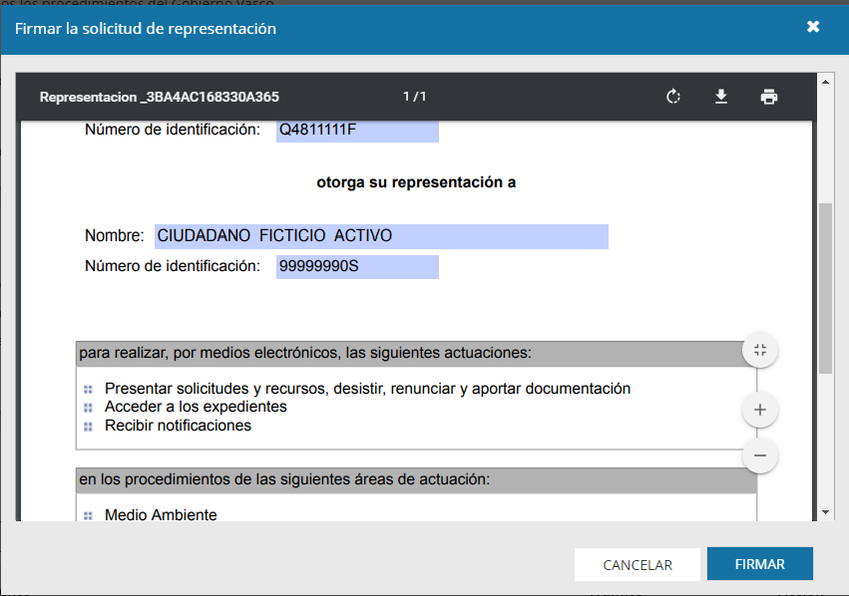Select the Medio Ambiente list item
The height and width of the screenshot is (596, 849).
161,515
